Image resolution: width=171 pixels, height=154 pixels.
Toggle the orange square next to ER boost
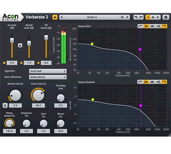pos(38,63)
